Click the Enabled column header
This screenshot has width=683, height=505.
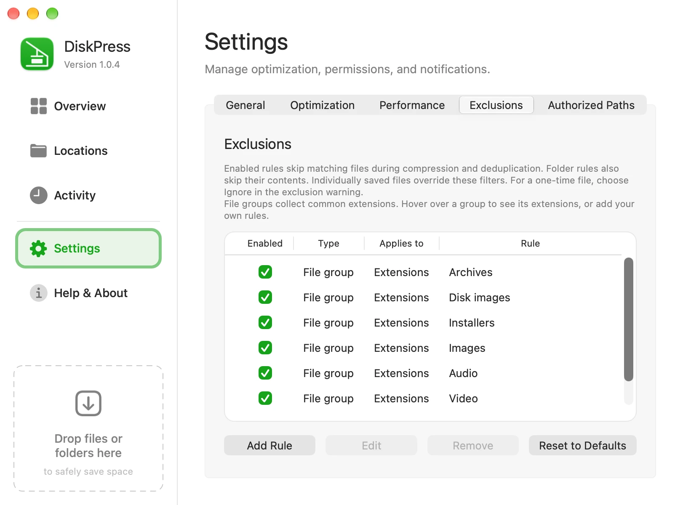(265, 243)
